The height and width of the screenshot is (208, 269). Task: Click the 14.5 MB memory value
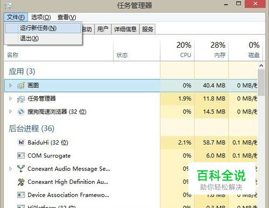coord(214,112)
